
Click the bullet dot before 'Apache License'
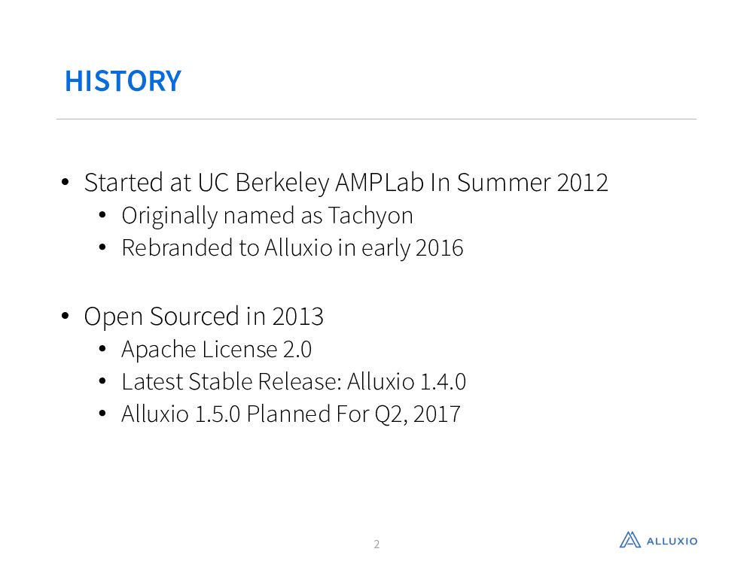tap(103, 350)
